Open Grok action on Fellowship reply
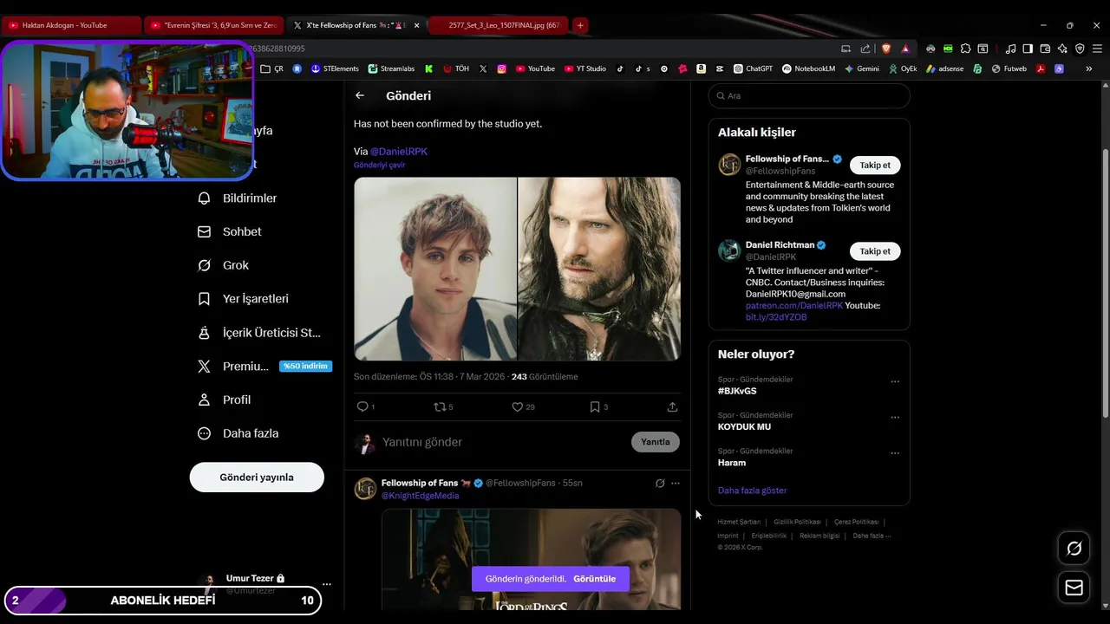 tap(660, 484)
